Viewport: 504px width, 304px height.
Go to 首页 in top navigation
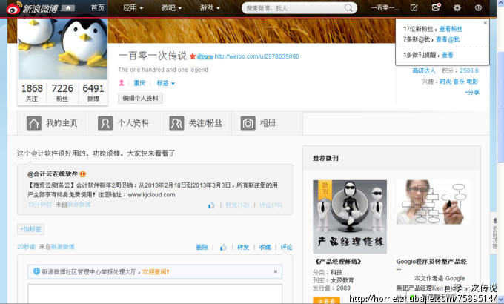point(97,8)
